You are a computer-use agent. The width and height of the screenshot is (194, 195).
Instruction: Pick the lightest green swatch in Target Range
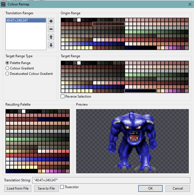127,75
